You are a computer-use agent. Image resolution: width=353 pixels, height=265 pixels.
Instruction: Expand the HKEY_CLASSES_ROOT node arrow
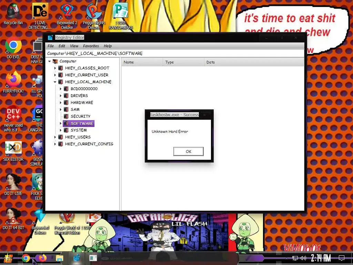click(55, 68)
